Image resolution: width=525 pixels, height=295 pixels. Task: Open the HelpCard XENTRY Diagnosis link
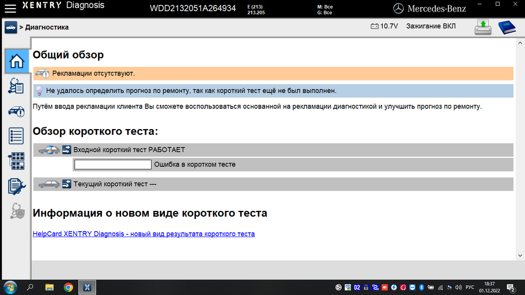[143, 234]
